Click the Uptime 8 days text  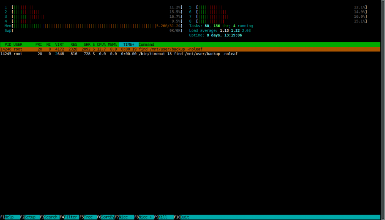pyautogui.click(x=215, y=35)
